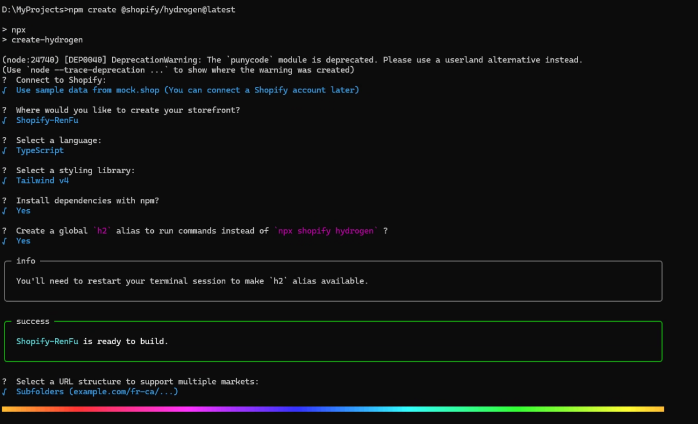Click the 'Select a language:' prompt
This screenshot has width=698, height=424.
coord(59,141)
